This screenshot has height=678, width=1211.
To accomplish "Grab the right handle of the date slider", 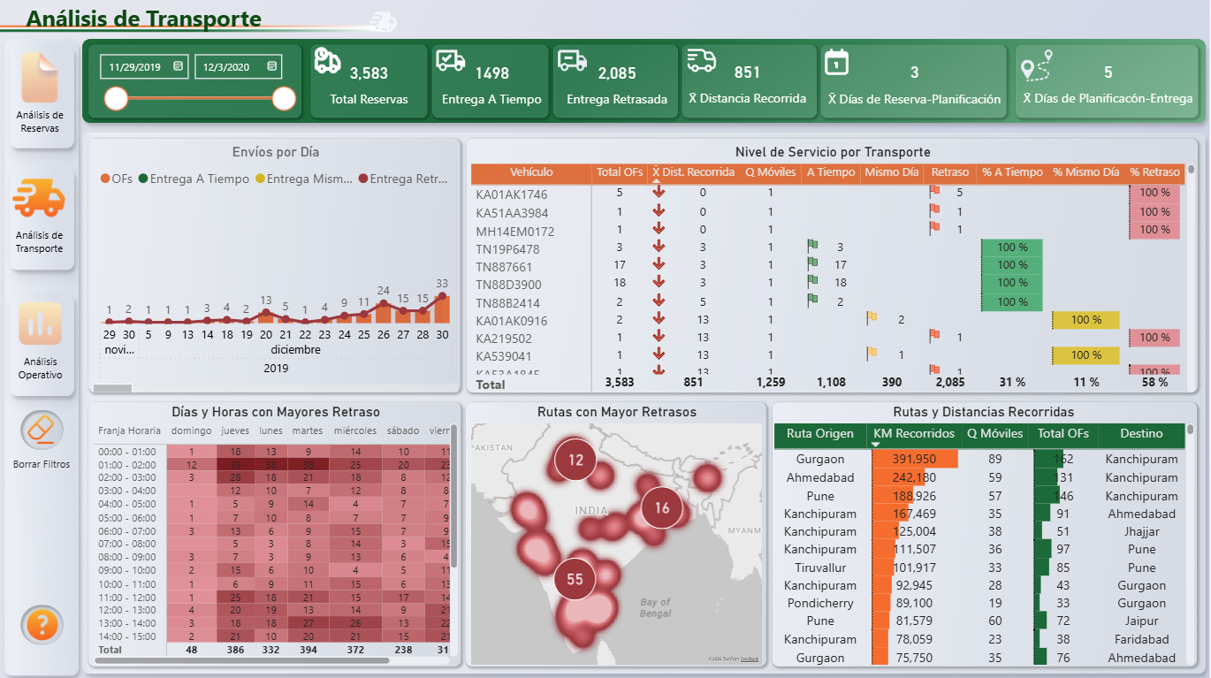I will coord(284,98).
